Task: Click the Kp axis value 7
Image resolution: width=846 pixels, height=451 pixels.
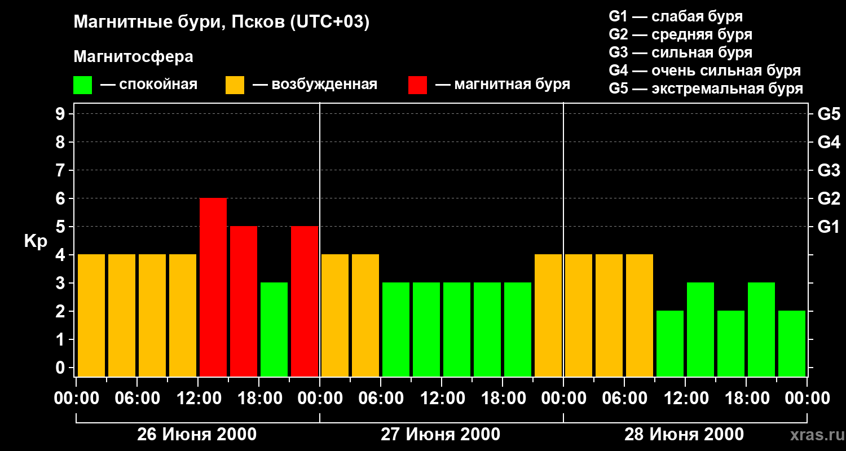Action: (61, 170)
